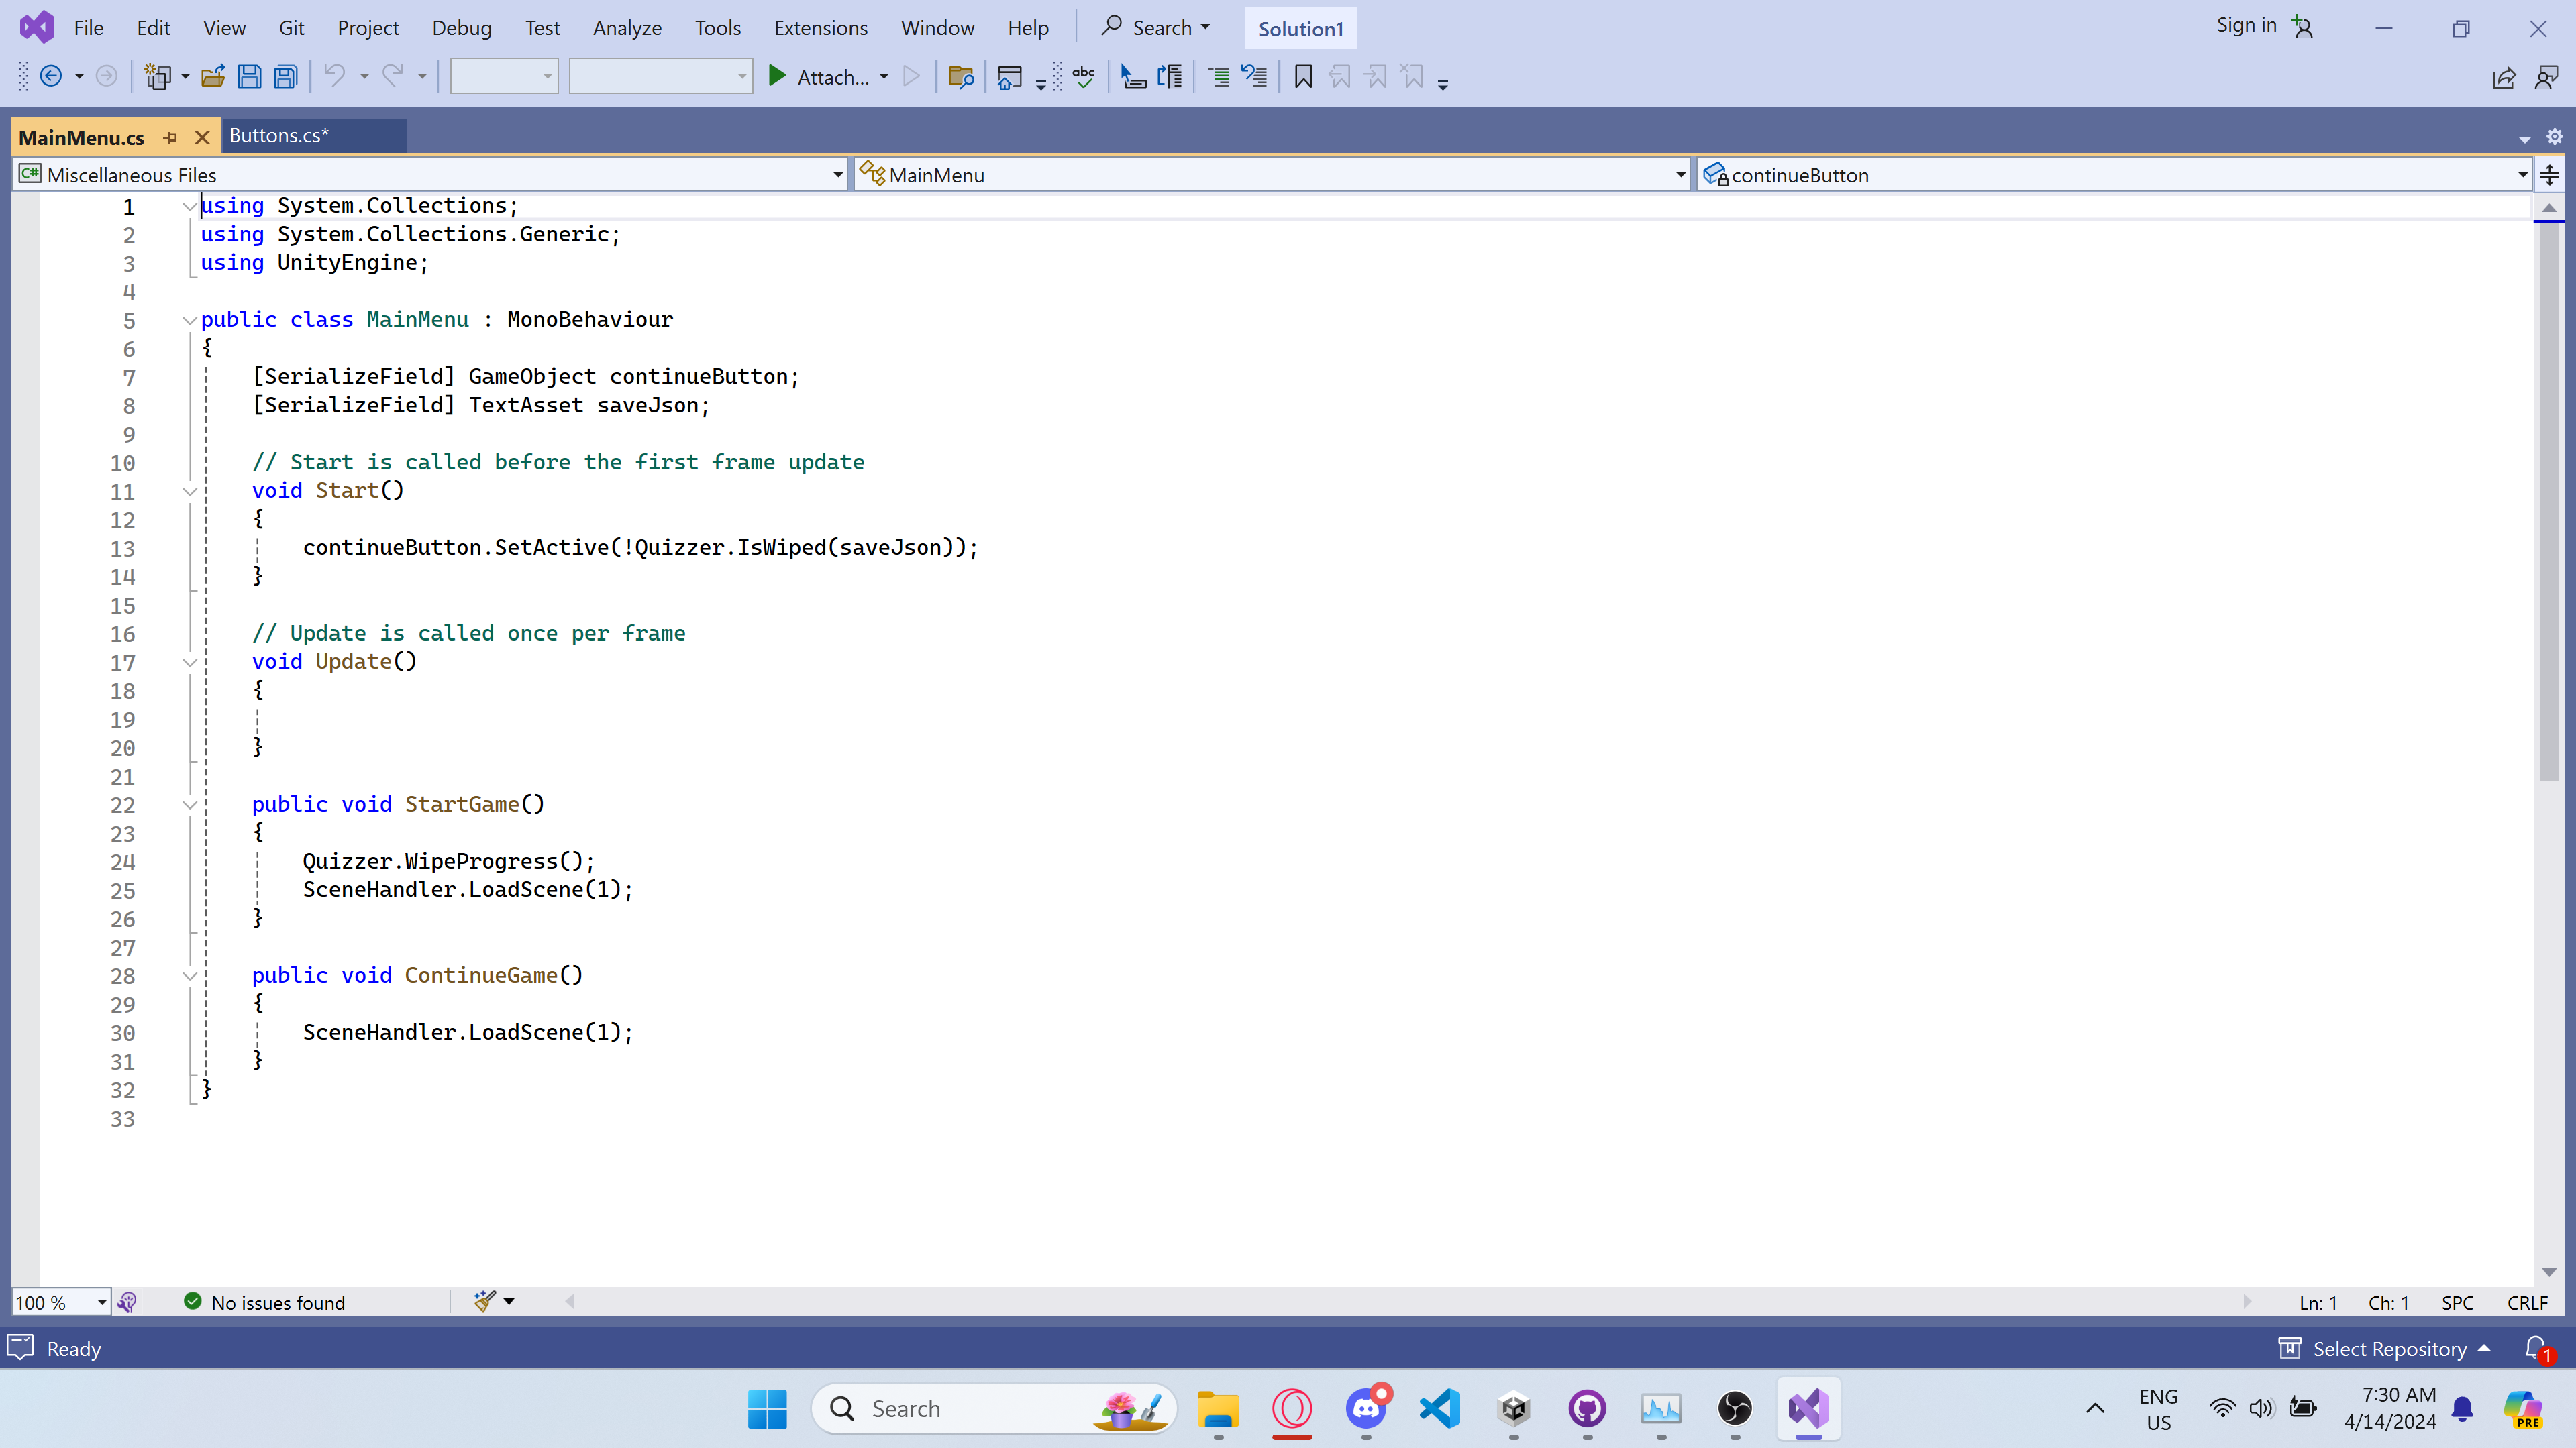Collapse the Start method region
The image size is (2576, 1448).
pos(189,491)
